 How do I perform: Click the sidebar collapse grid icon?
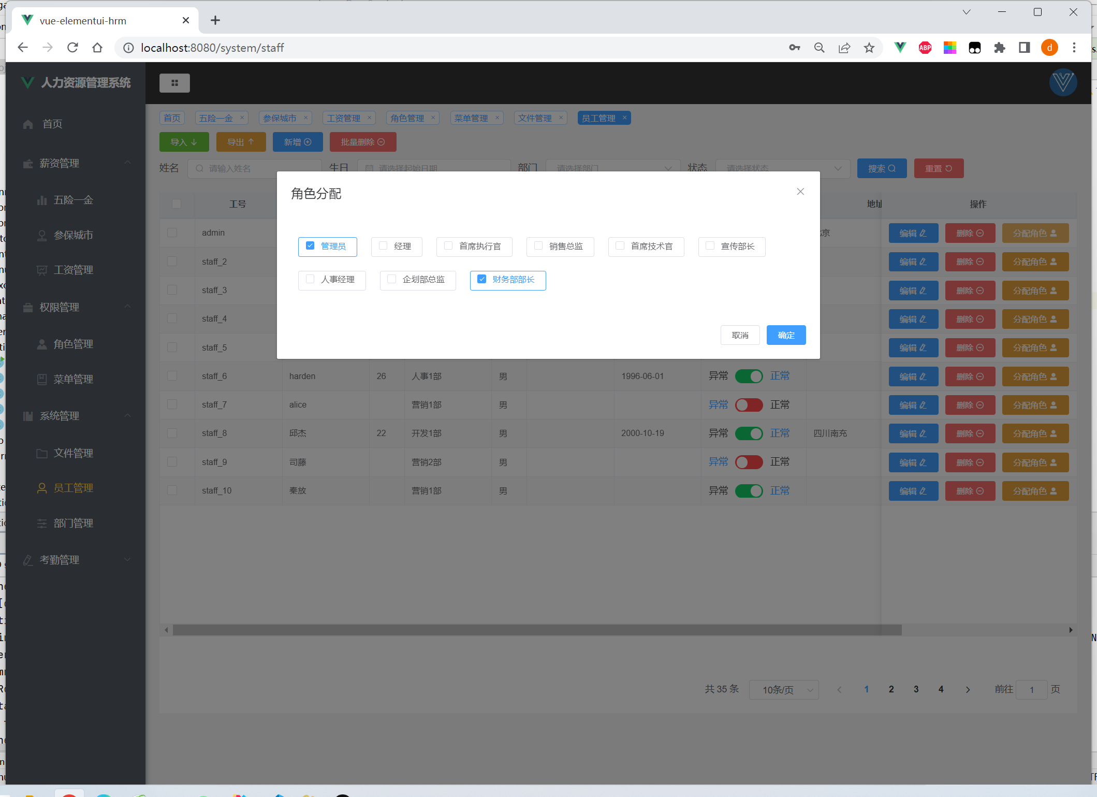click(x=174, y=83)
